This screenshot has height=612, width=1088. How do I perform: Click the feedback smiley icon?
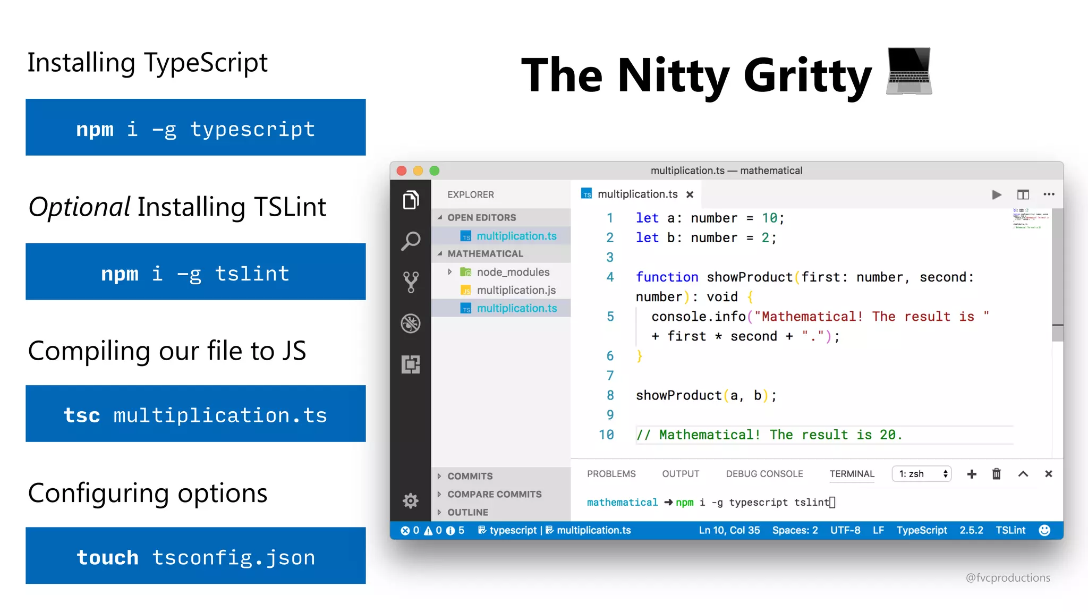tap(1044, 530)
